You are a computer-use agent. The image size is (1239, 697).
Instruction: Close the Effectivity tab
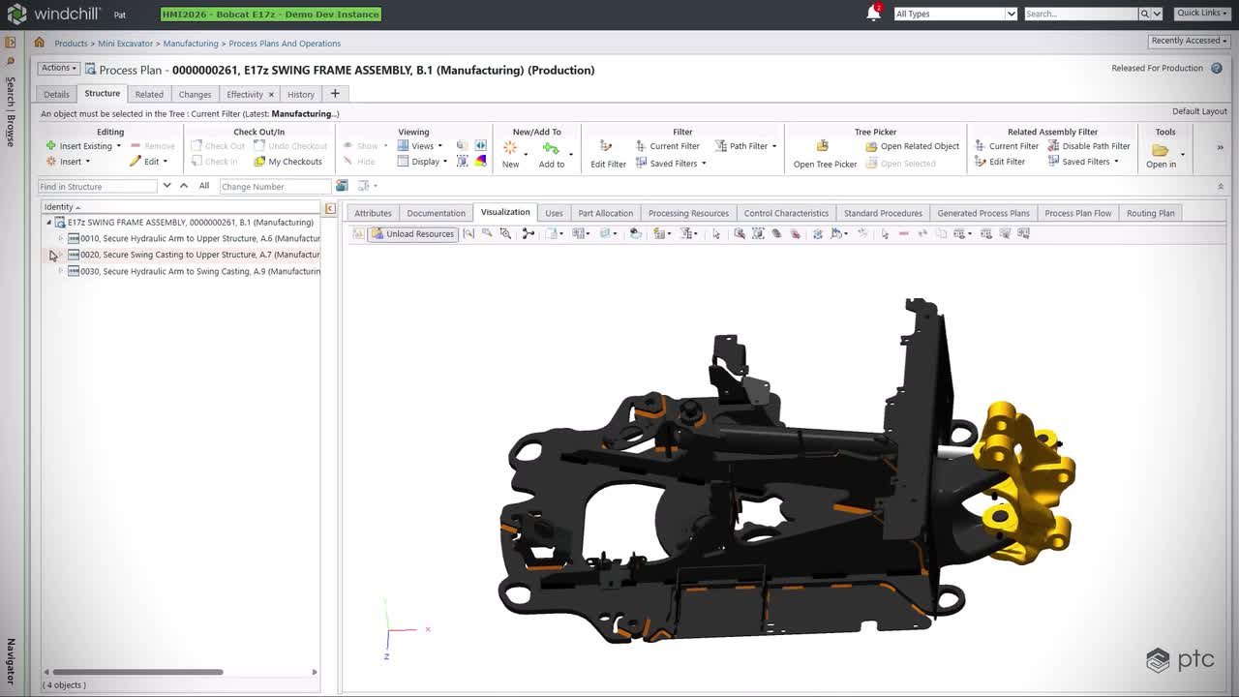271,94
